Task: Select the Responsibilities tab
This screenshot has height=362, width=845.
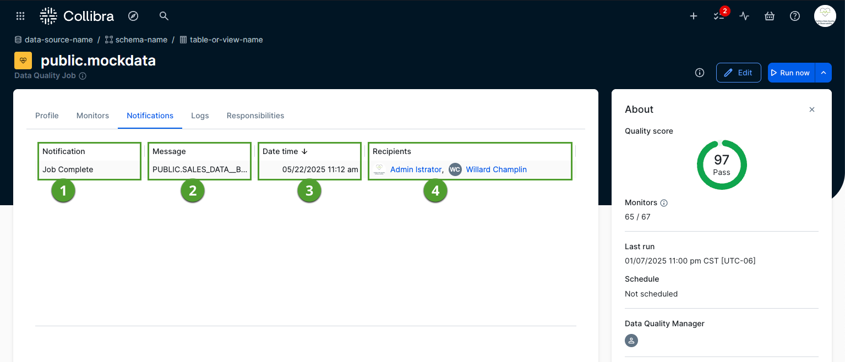Action: pyautogui.click(x=255, y=116)
